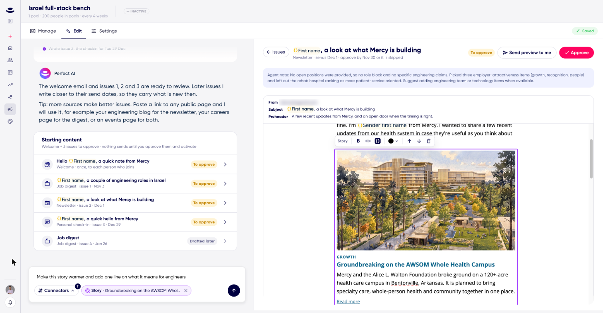Click the black color swatch in Story toolbar
The image size is (603, 313).
coord(391,141)
